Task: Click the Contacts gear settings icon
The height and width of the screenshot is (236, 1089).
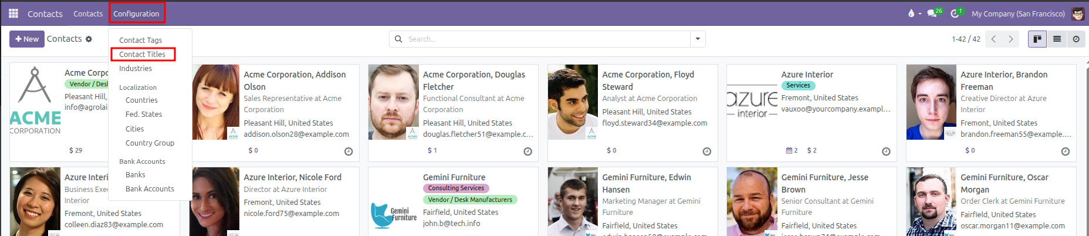Action: [89, 39]
